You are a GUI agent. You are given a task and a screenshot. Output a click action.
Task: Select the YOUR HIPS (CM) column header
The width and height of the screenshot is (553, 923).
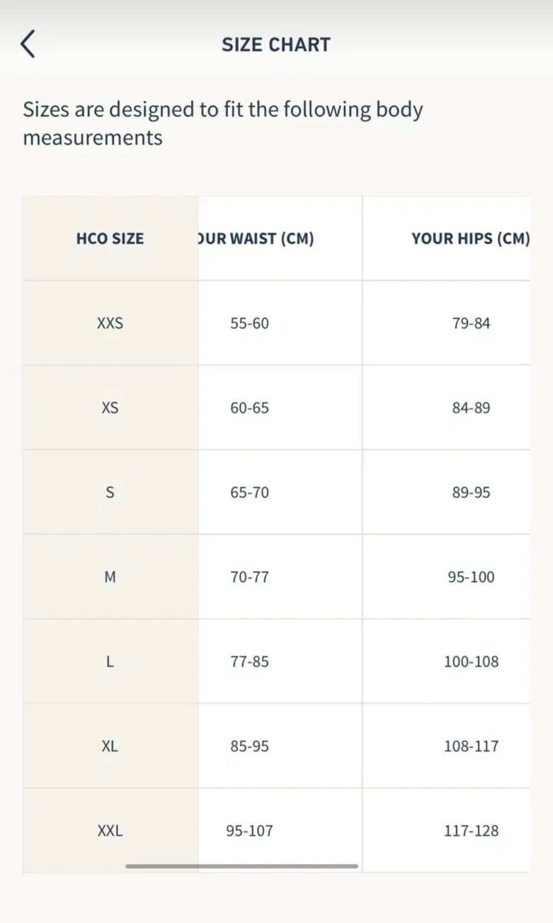click(470, 239)
